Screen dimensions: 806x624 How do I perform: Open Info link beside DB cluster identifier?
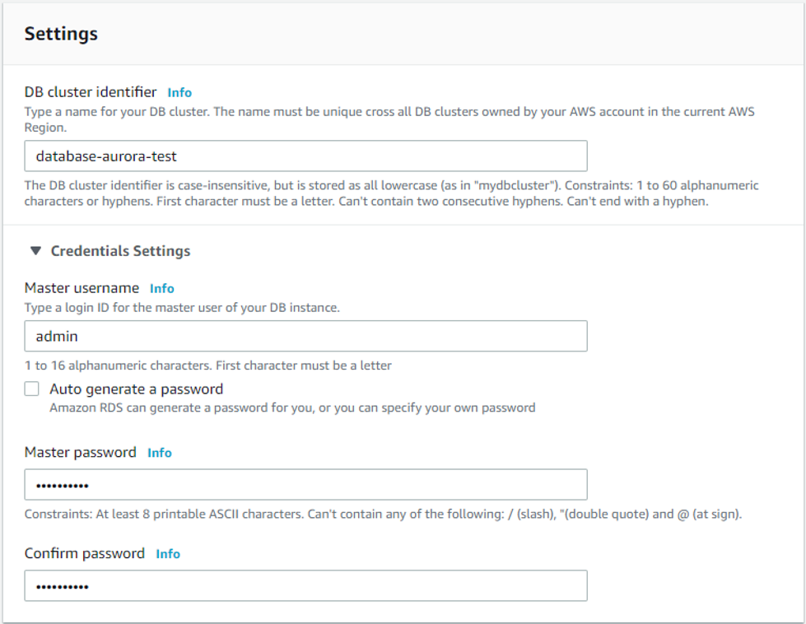[x=179, y=92]
